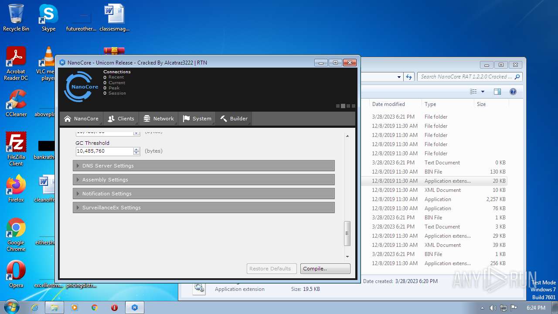Launch Skype desktop shortcut

tap(48, 18)
